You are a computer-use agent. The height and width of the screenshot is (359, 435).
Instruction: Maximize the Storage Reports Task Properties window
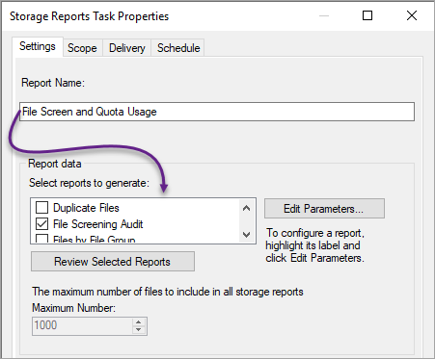click(x=367, y=15)
